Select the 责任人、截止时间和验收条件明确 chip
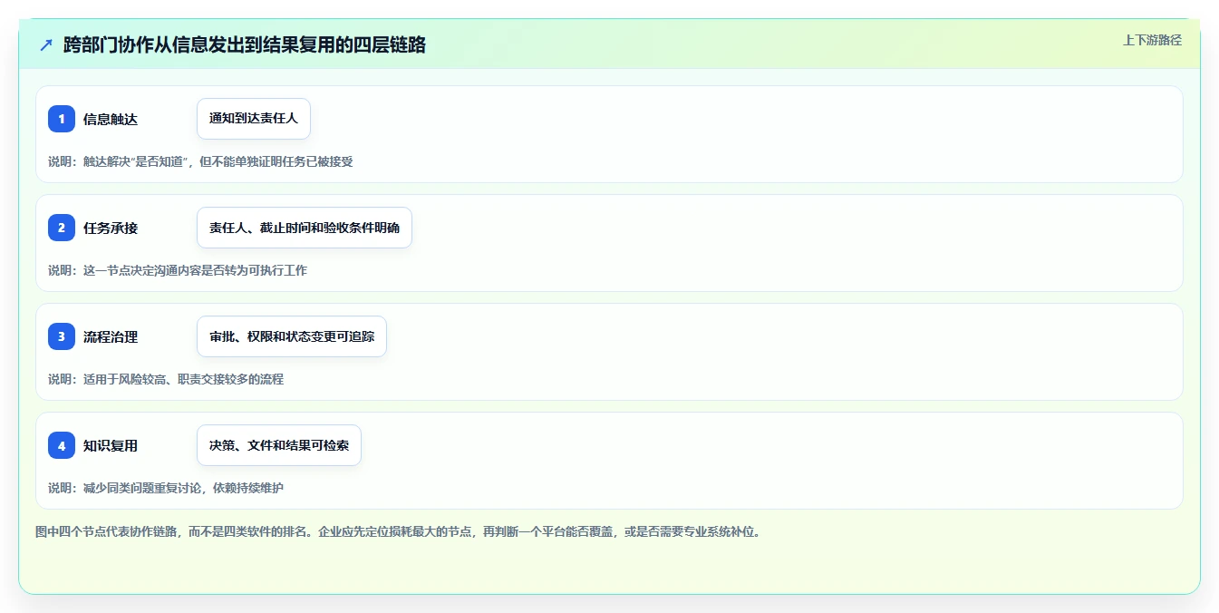 point(305,228)
